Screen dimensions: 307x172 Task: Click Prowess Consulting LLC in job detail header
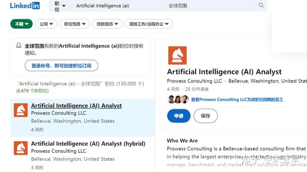coord(194,81)
